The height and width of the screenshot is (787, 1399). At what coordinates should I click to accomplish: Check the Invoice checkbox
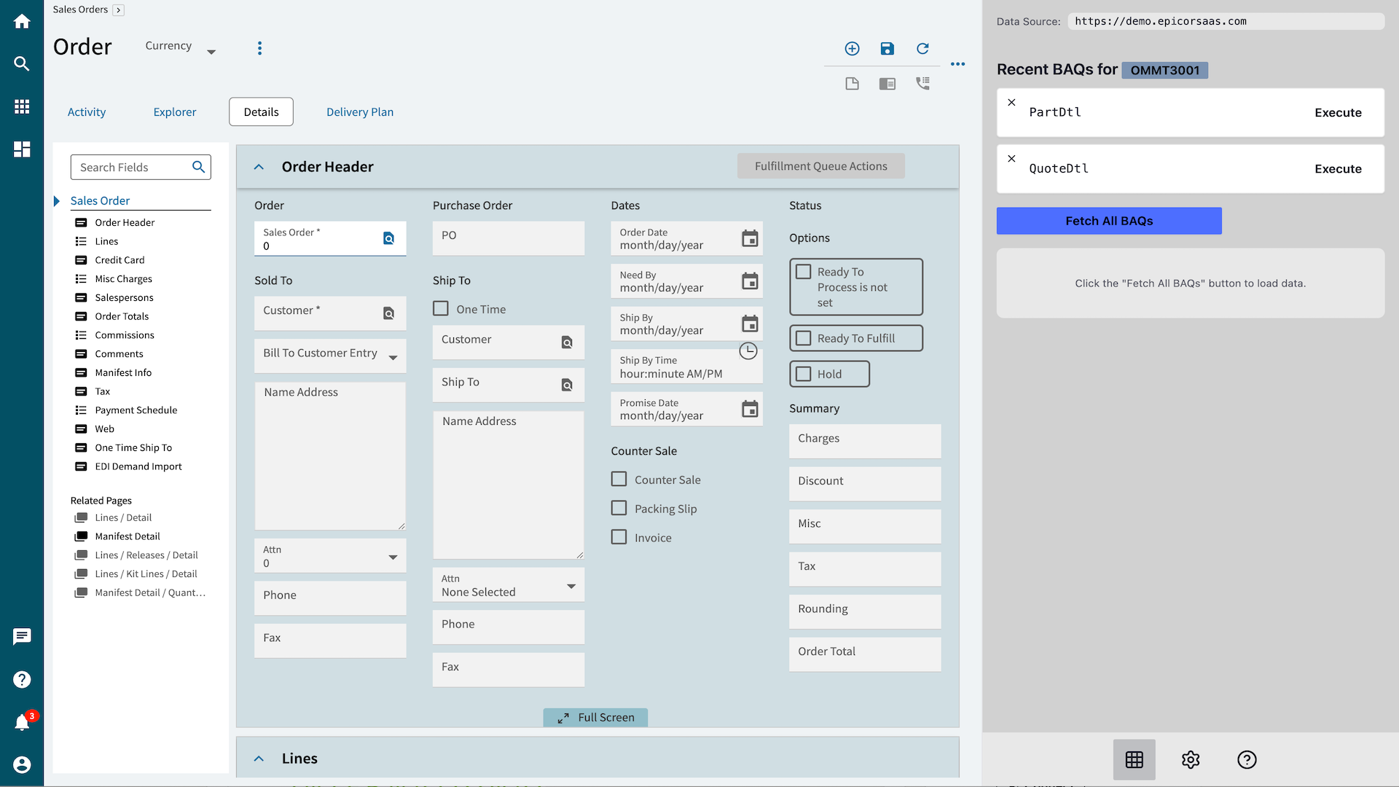click(619, 537)
